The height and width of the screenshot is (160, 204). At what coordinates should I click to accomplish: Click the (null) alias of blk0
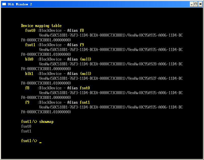click(x=86, y=59)
